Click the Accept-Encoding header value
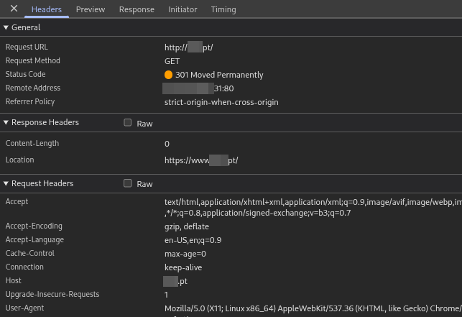The width and height of the screenshot is (462, 317). [x=186, y=226]
